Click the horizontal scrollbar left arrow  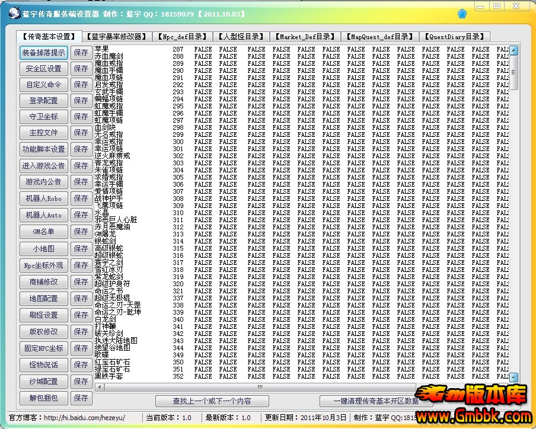(x=99, y=387)
